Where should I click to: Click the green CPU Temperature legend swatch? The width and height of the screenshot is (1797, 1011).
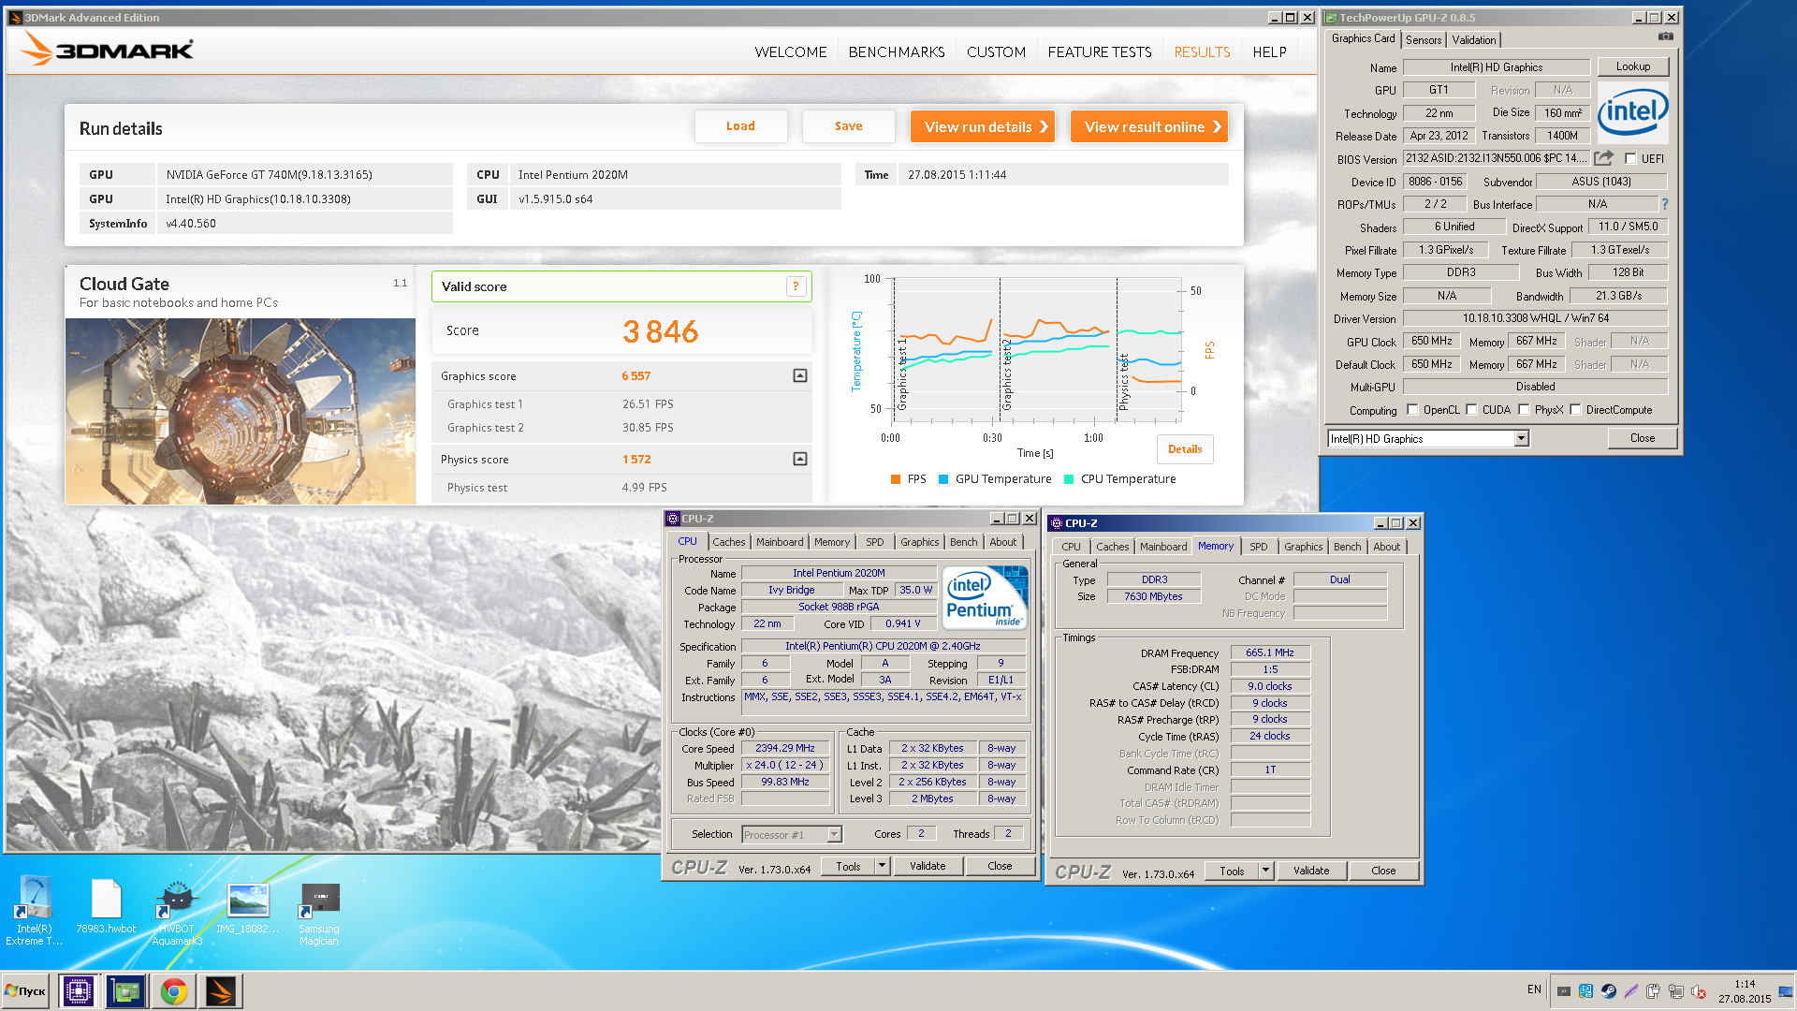[x=1069, y=479]
